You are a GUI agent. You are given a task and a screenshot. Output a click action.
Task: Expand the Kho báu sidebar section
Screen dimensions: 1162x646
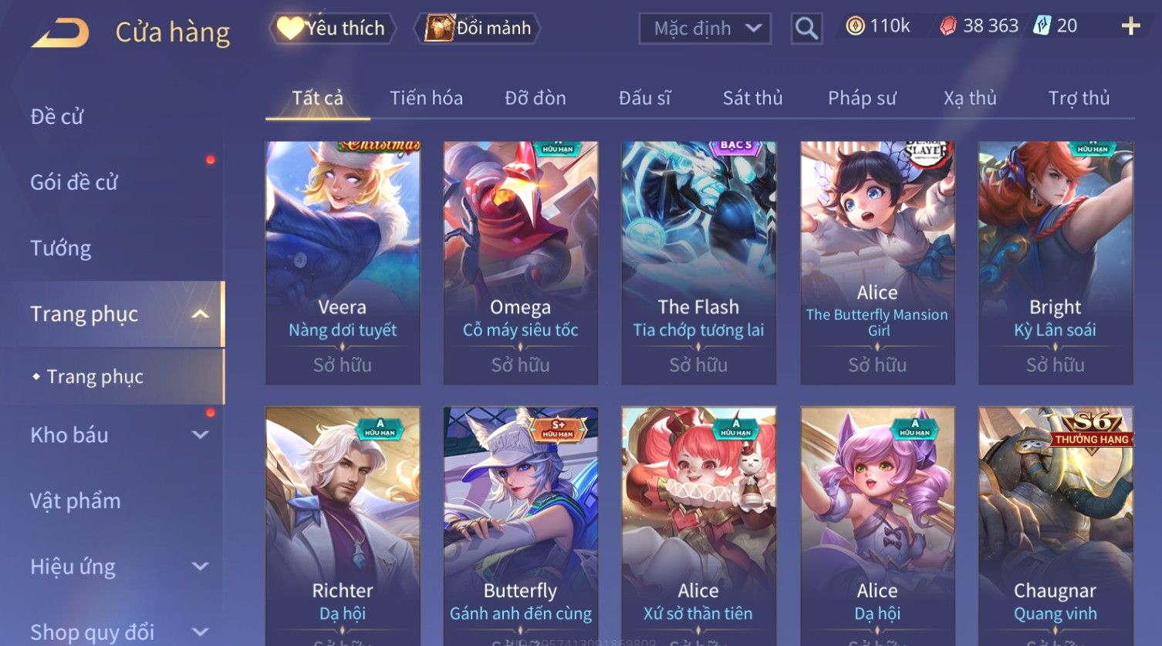[200, 435]
